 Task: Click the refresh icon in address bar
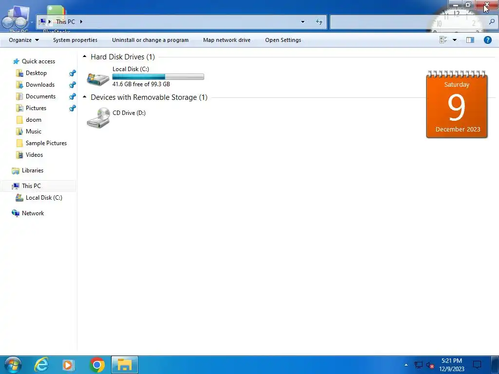[319, 21]
